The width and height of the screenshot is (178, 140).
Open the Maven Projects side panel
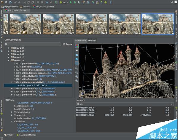point(176,50)
